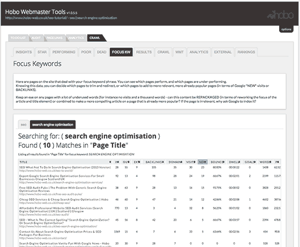Select the top CRAWL tab

95,38
